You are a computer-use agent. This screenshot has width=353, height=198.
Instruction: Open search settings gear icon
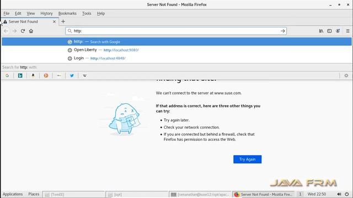coord(346,76)
